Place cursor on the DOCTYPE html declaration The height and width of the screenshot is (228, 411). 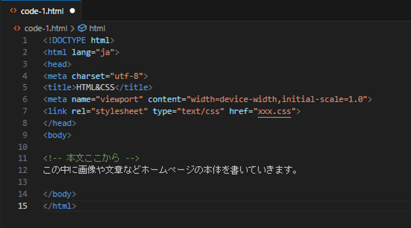pos(79,40)
